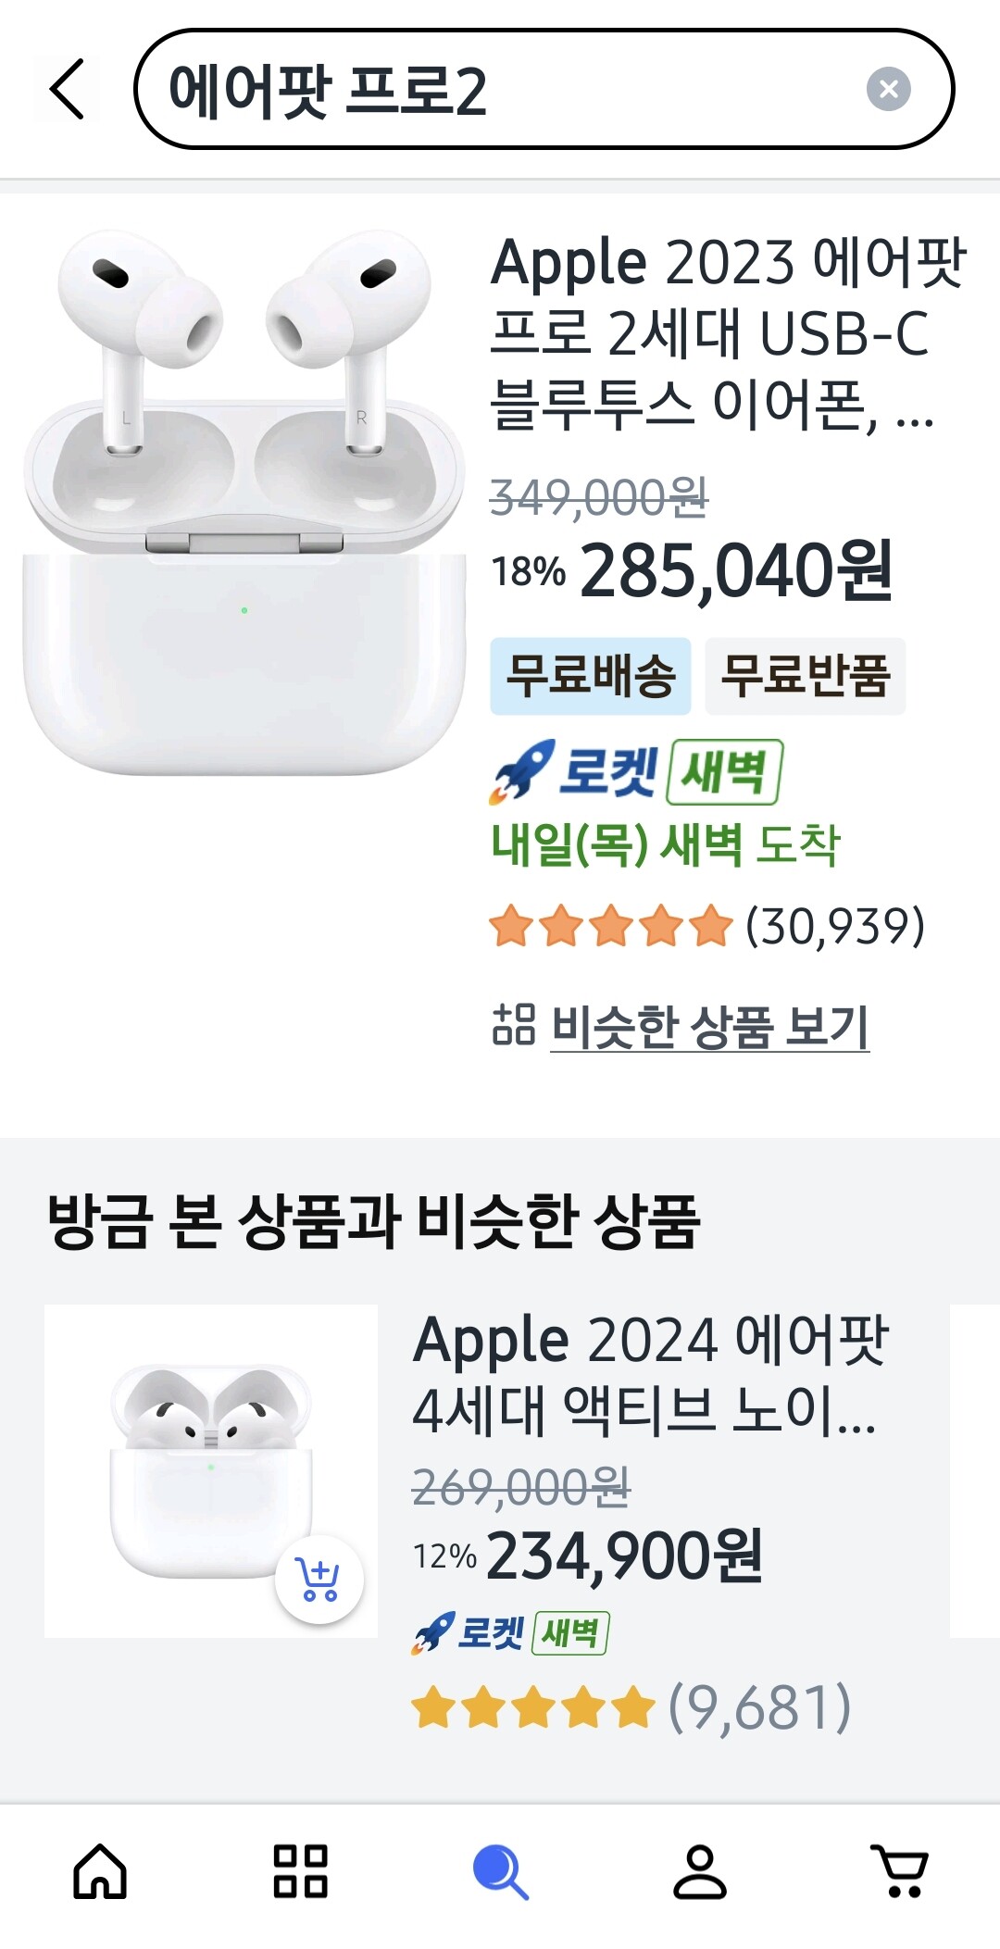
Task: Open the Home tab in the bottom bar
Action: [100, 1871]
